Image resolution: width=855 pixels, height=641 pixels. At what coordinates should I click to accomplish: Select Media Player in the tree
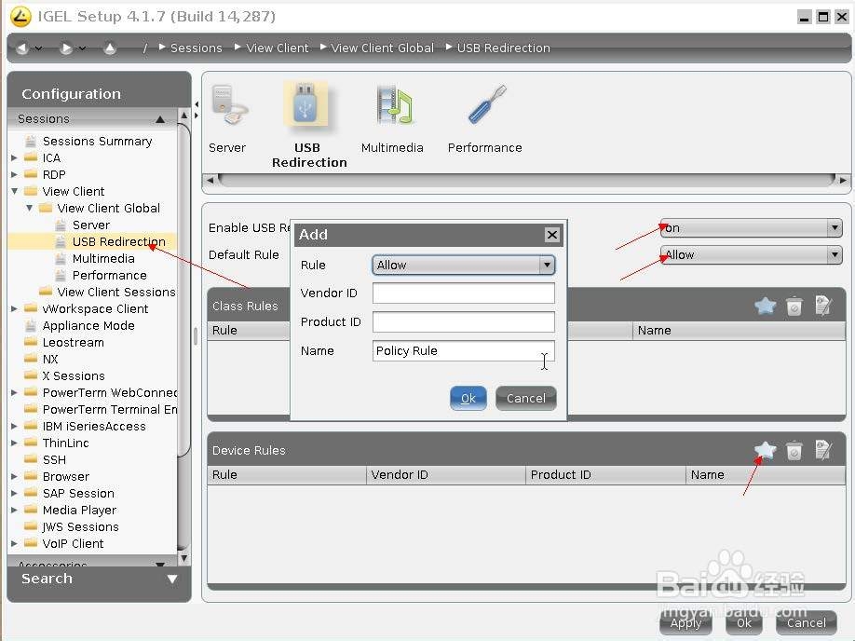click(x=79, y=511)
